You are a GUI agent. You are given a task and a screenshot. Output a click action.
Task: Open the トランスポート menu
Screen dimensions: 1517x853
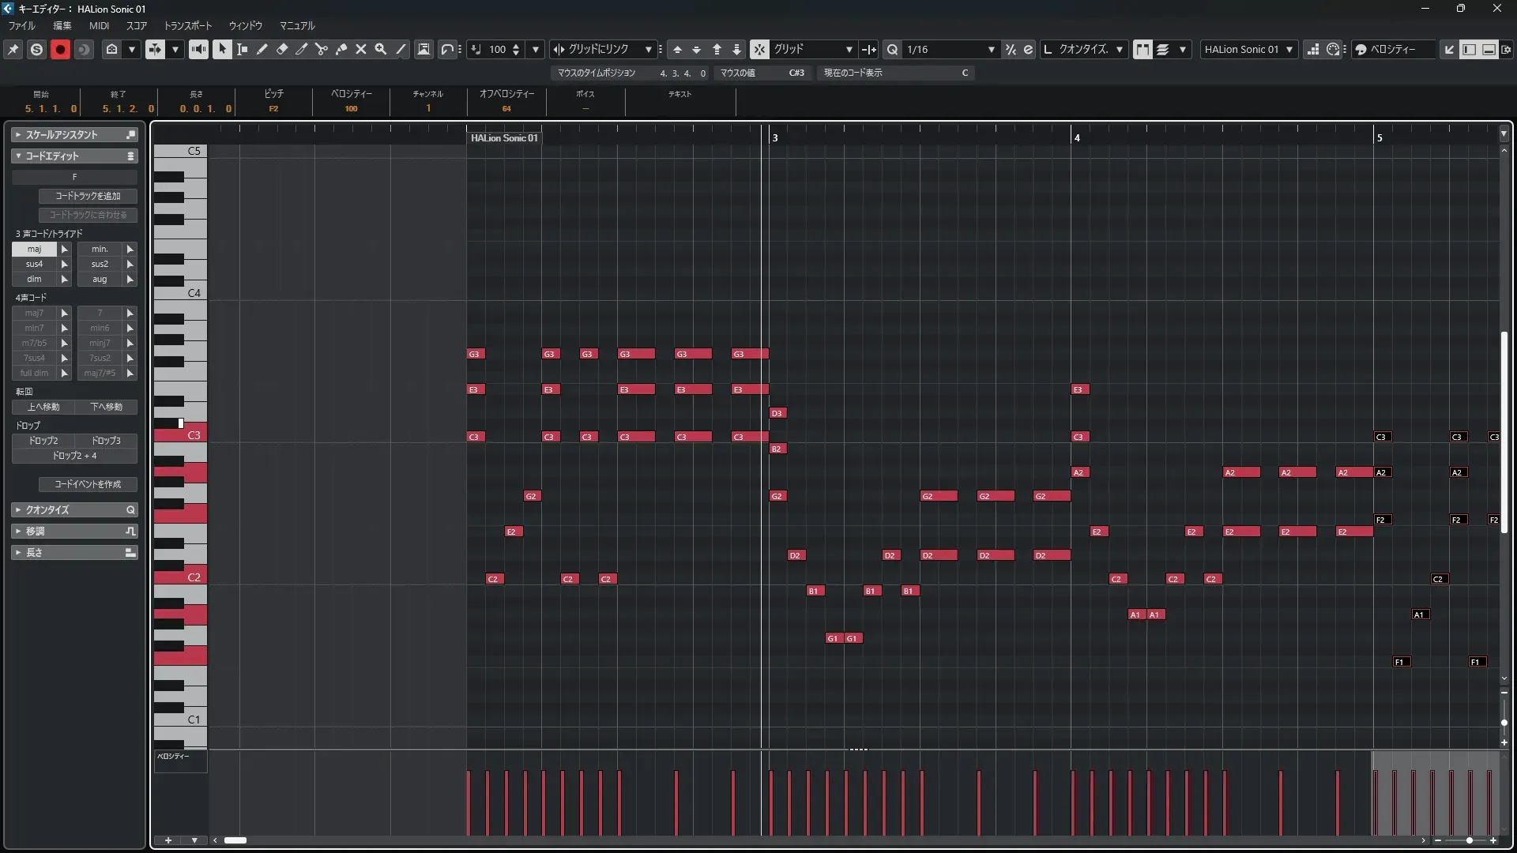(187, 25)
